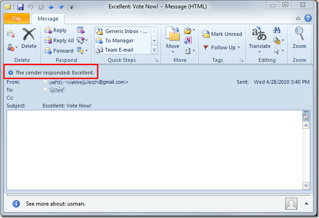Open the Junk dropdown
This screenshot has height=218, width=319.
(x=12, y=48)
